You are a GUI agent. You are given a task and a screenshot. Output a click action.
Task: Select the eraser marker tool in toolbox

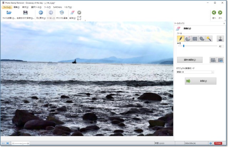point(188,38)
